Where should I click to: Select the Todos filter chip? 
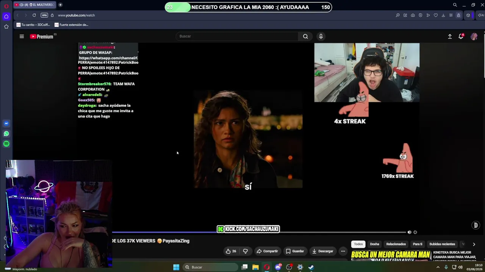[358, 244]
